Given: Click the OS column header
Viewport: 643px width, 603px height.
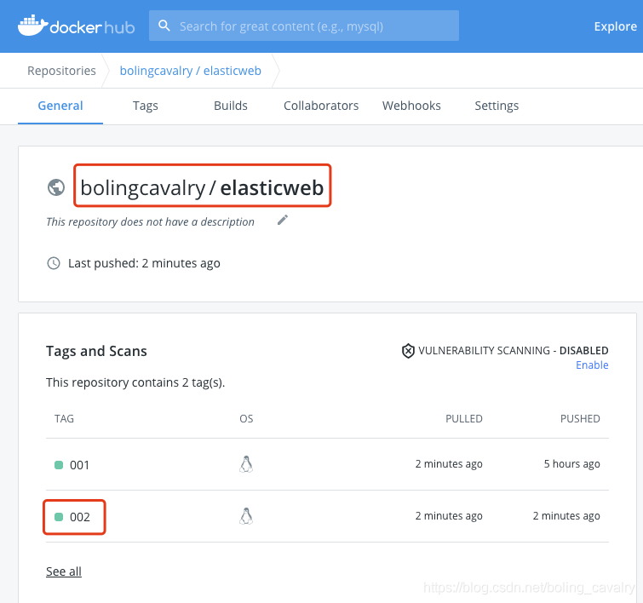Looking at the screenshot, I should click(x=246, y=418).
